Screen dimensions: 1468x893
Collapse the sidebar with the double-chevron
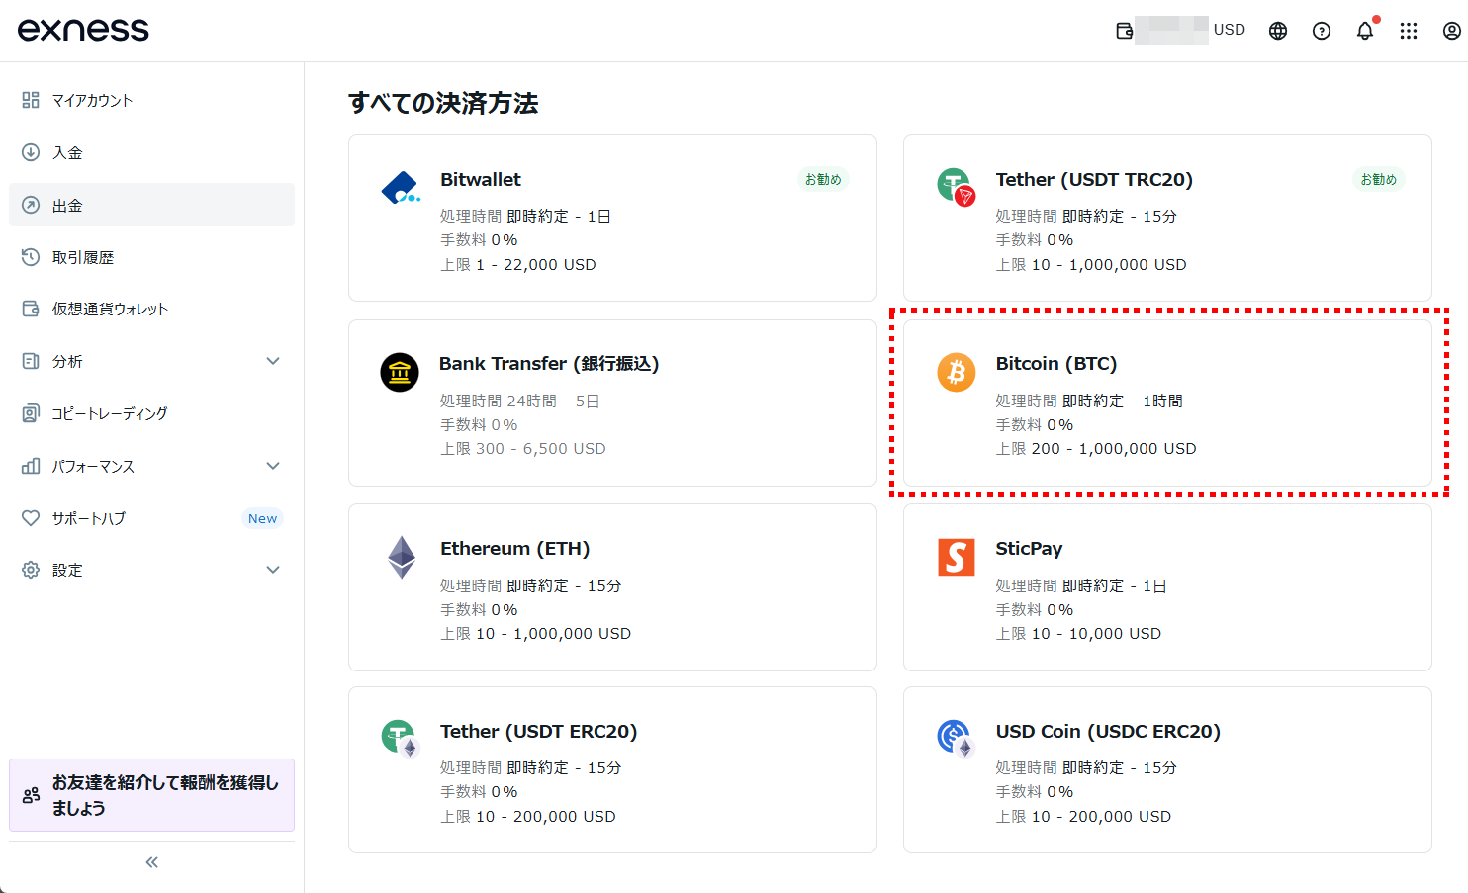[x=150, y=861]
